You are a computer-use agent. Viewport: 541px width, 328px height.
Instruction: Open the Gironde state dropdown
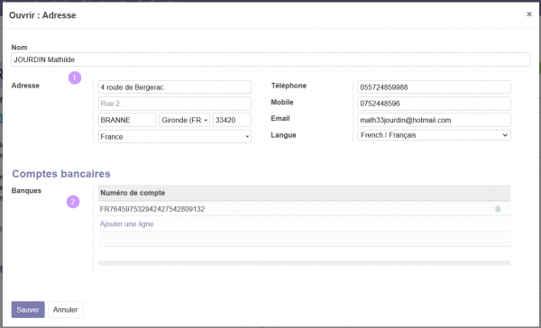tap(184, 120)
